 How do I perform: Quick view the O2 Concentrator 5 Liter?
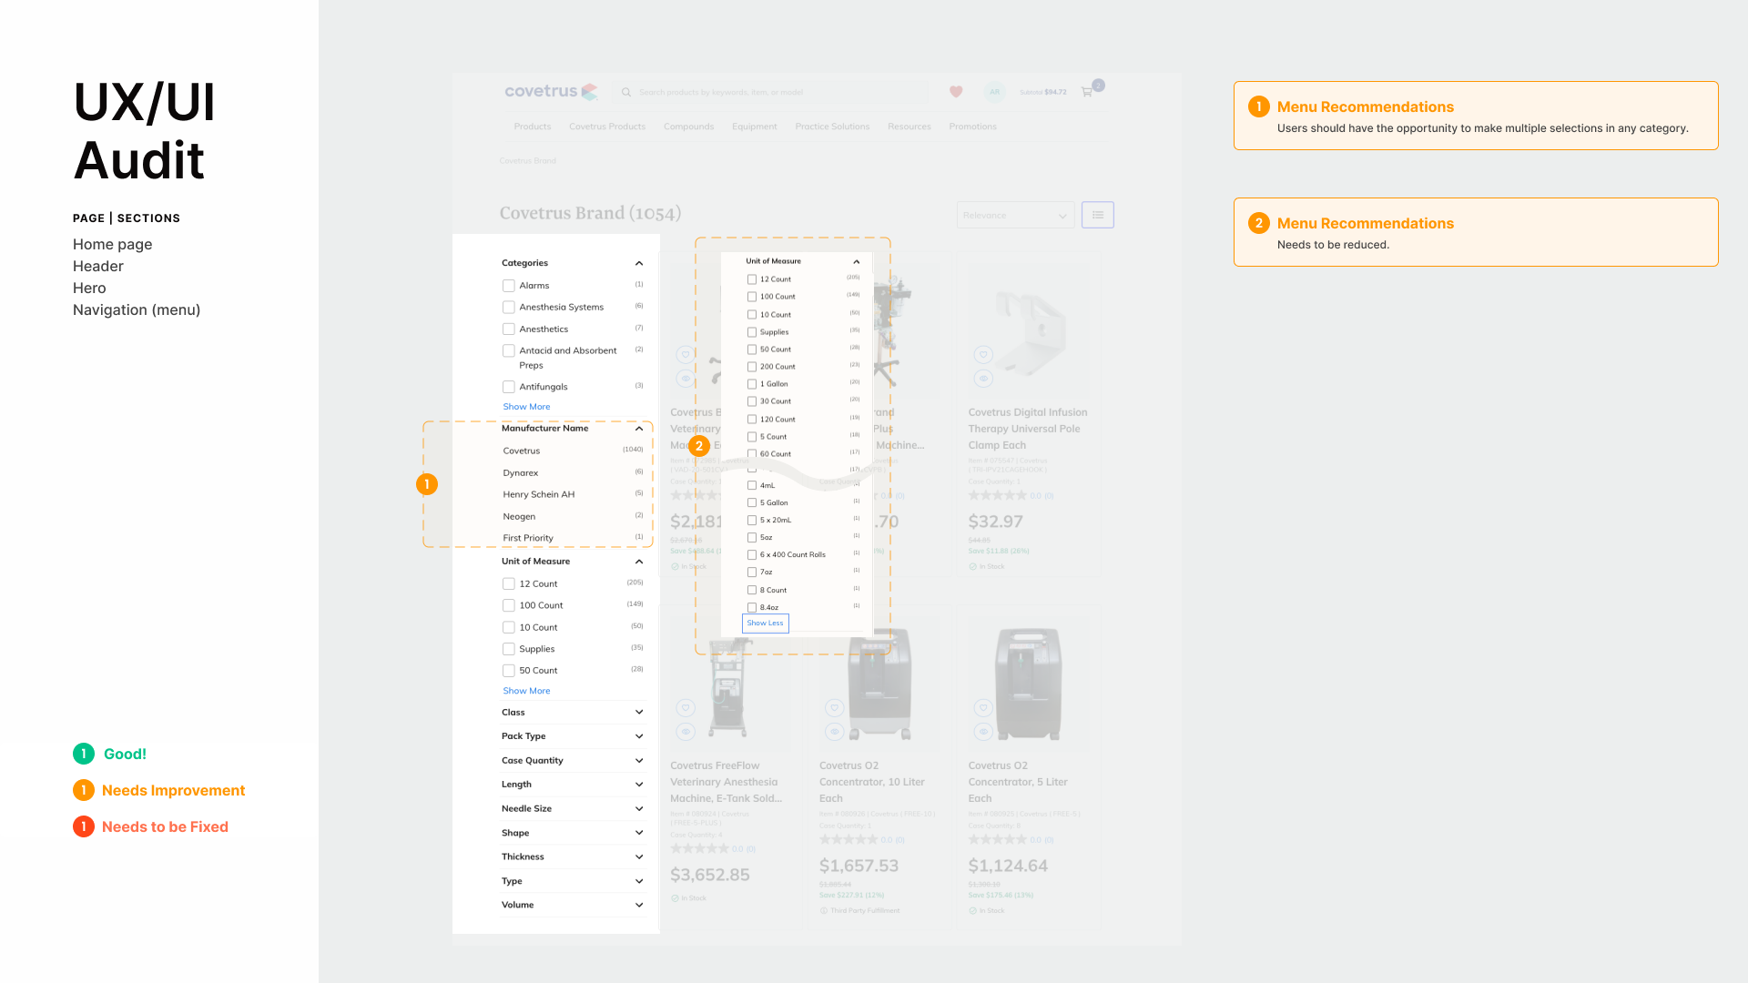click(983, 731)
